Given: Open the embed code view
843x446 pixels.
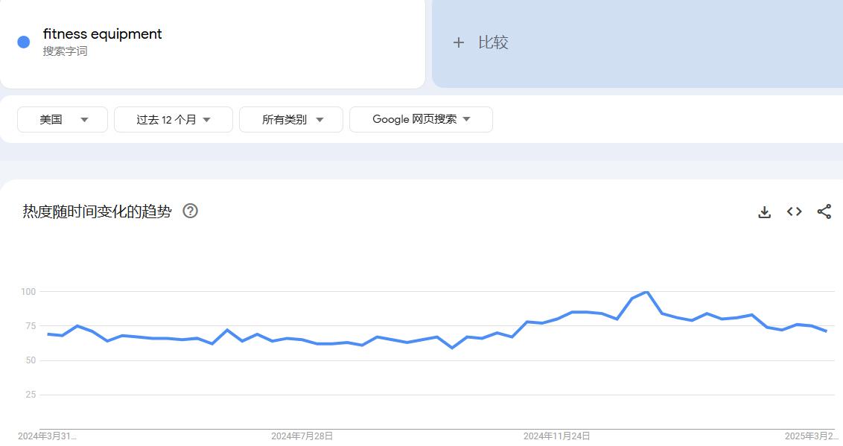Looking at the screenshot, I should 794,211.
